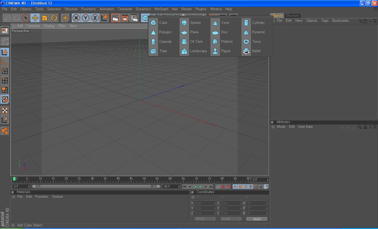378x229 pixels.
Task: Toggle Parameter keyframe recording (P) button
Action: pyautogui.click(x=251, y=187)
